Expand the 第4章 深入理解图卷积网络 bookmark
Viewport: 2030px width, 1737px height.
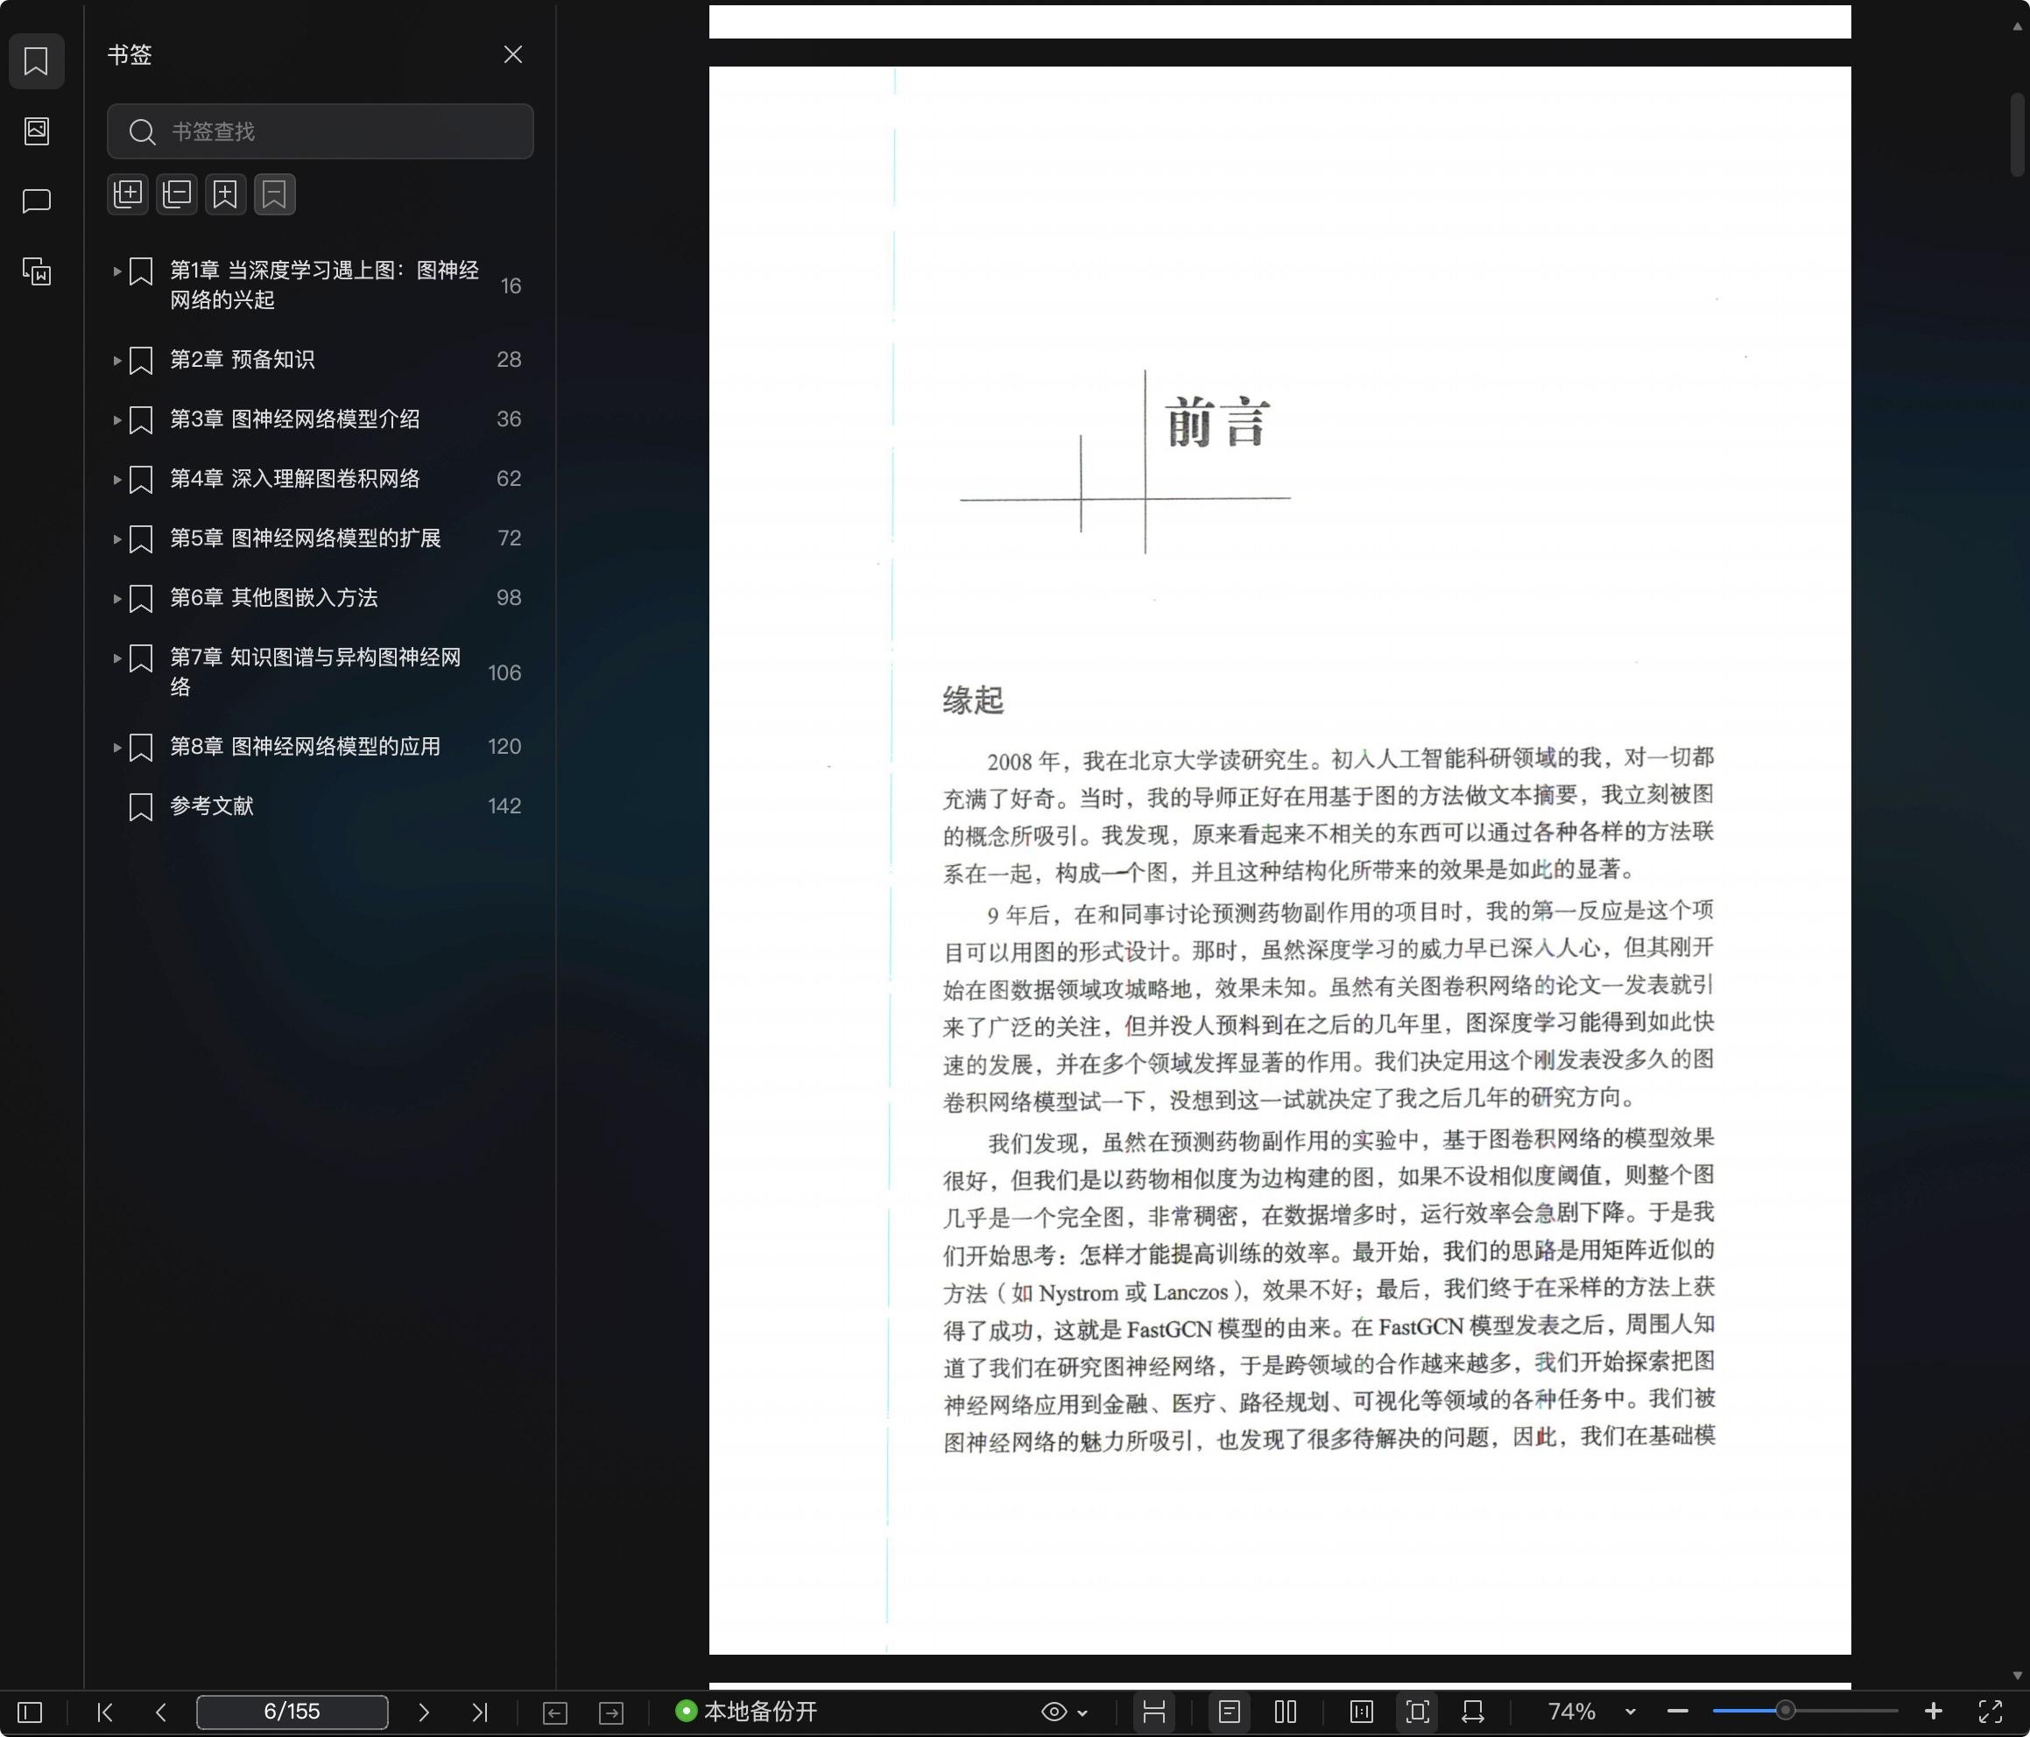pos(116,480)
